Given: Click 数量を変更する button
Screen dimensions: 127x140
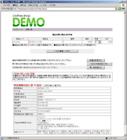Looking at the screenshot, I should click(96, 60).
